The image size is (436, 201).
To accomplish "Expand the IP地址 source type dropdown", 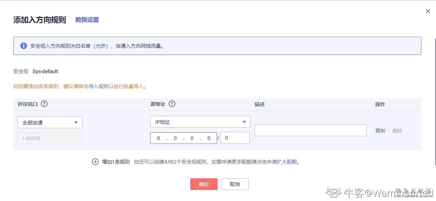I will pos(200,122).
